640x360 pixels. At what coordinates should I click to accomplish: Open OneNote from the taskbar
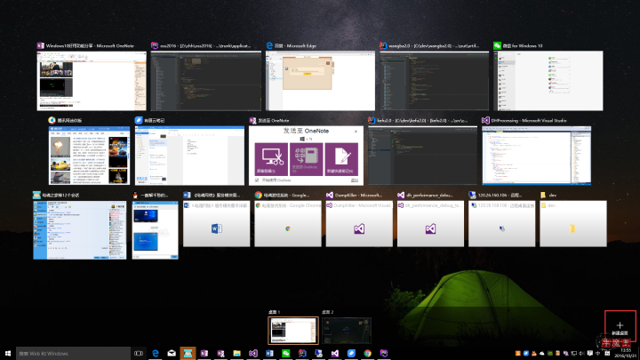tap(204, 354)
